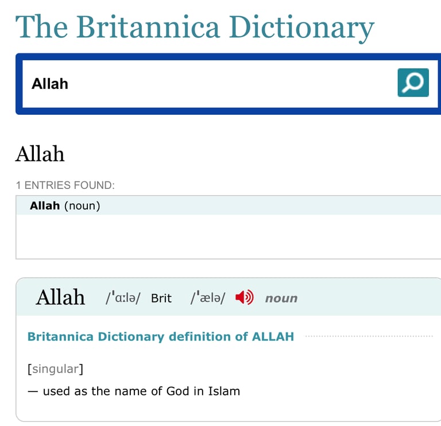Click the em dash before the definition
Screen dimensions: 441x426
click(33, 392)
